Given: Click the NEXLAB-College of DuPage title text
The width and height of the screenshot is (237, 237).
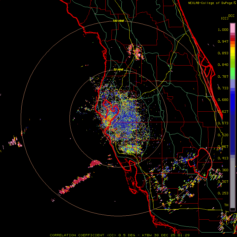Looking at the screenshot, I should 210,3.
